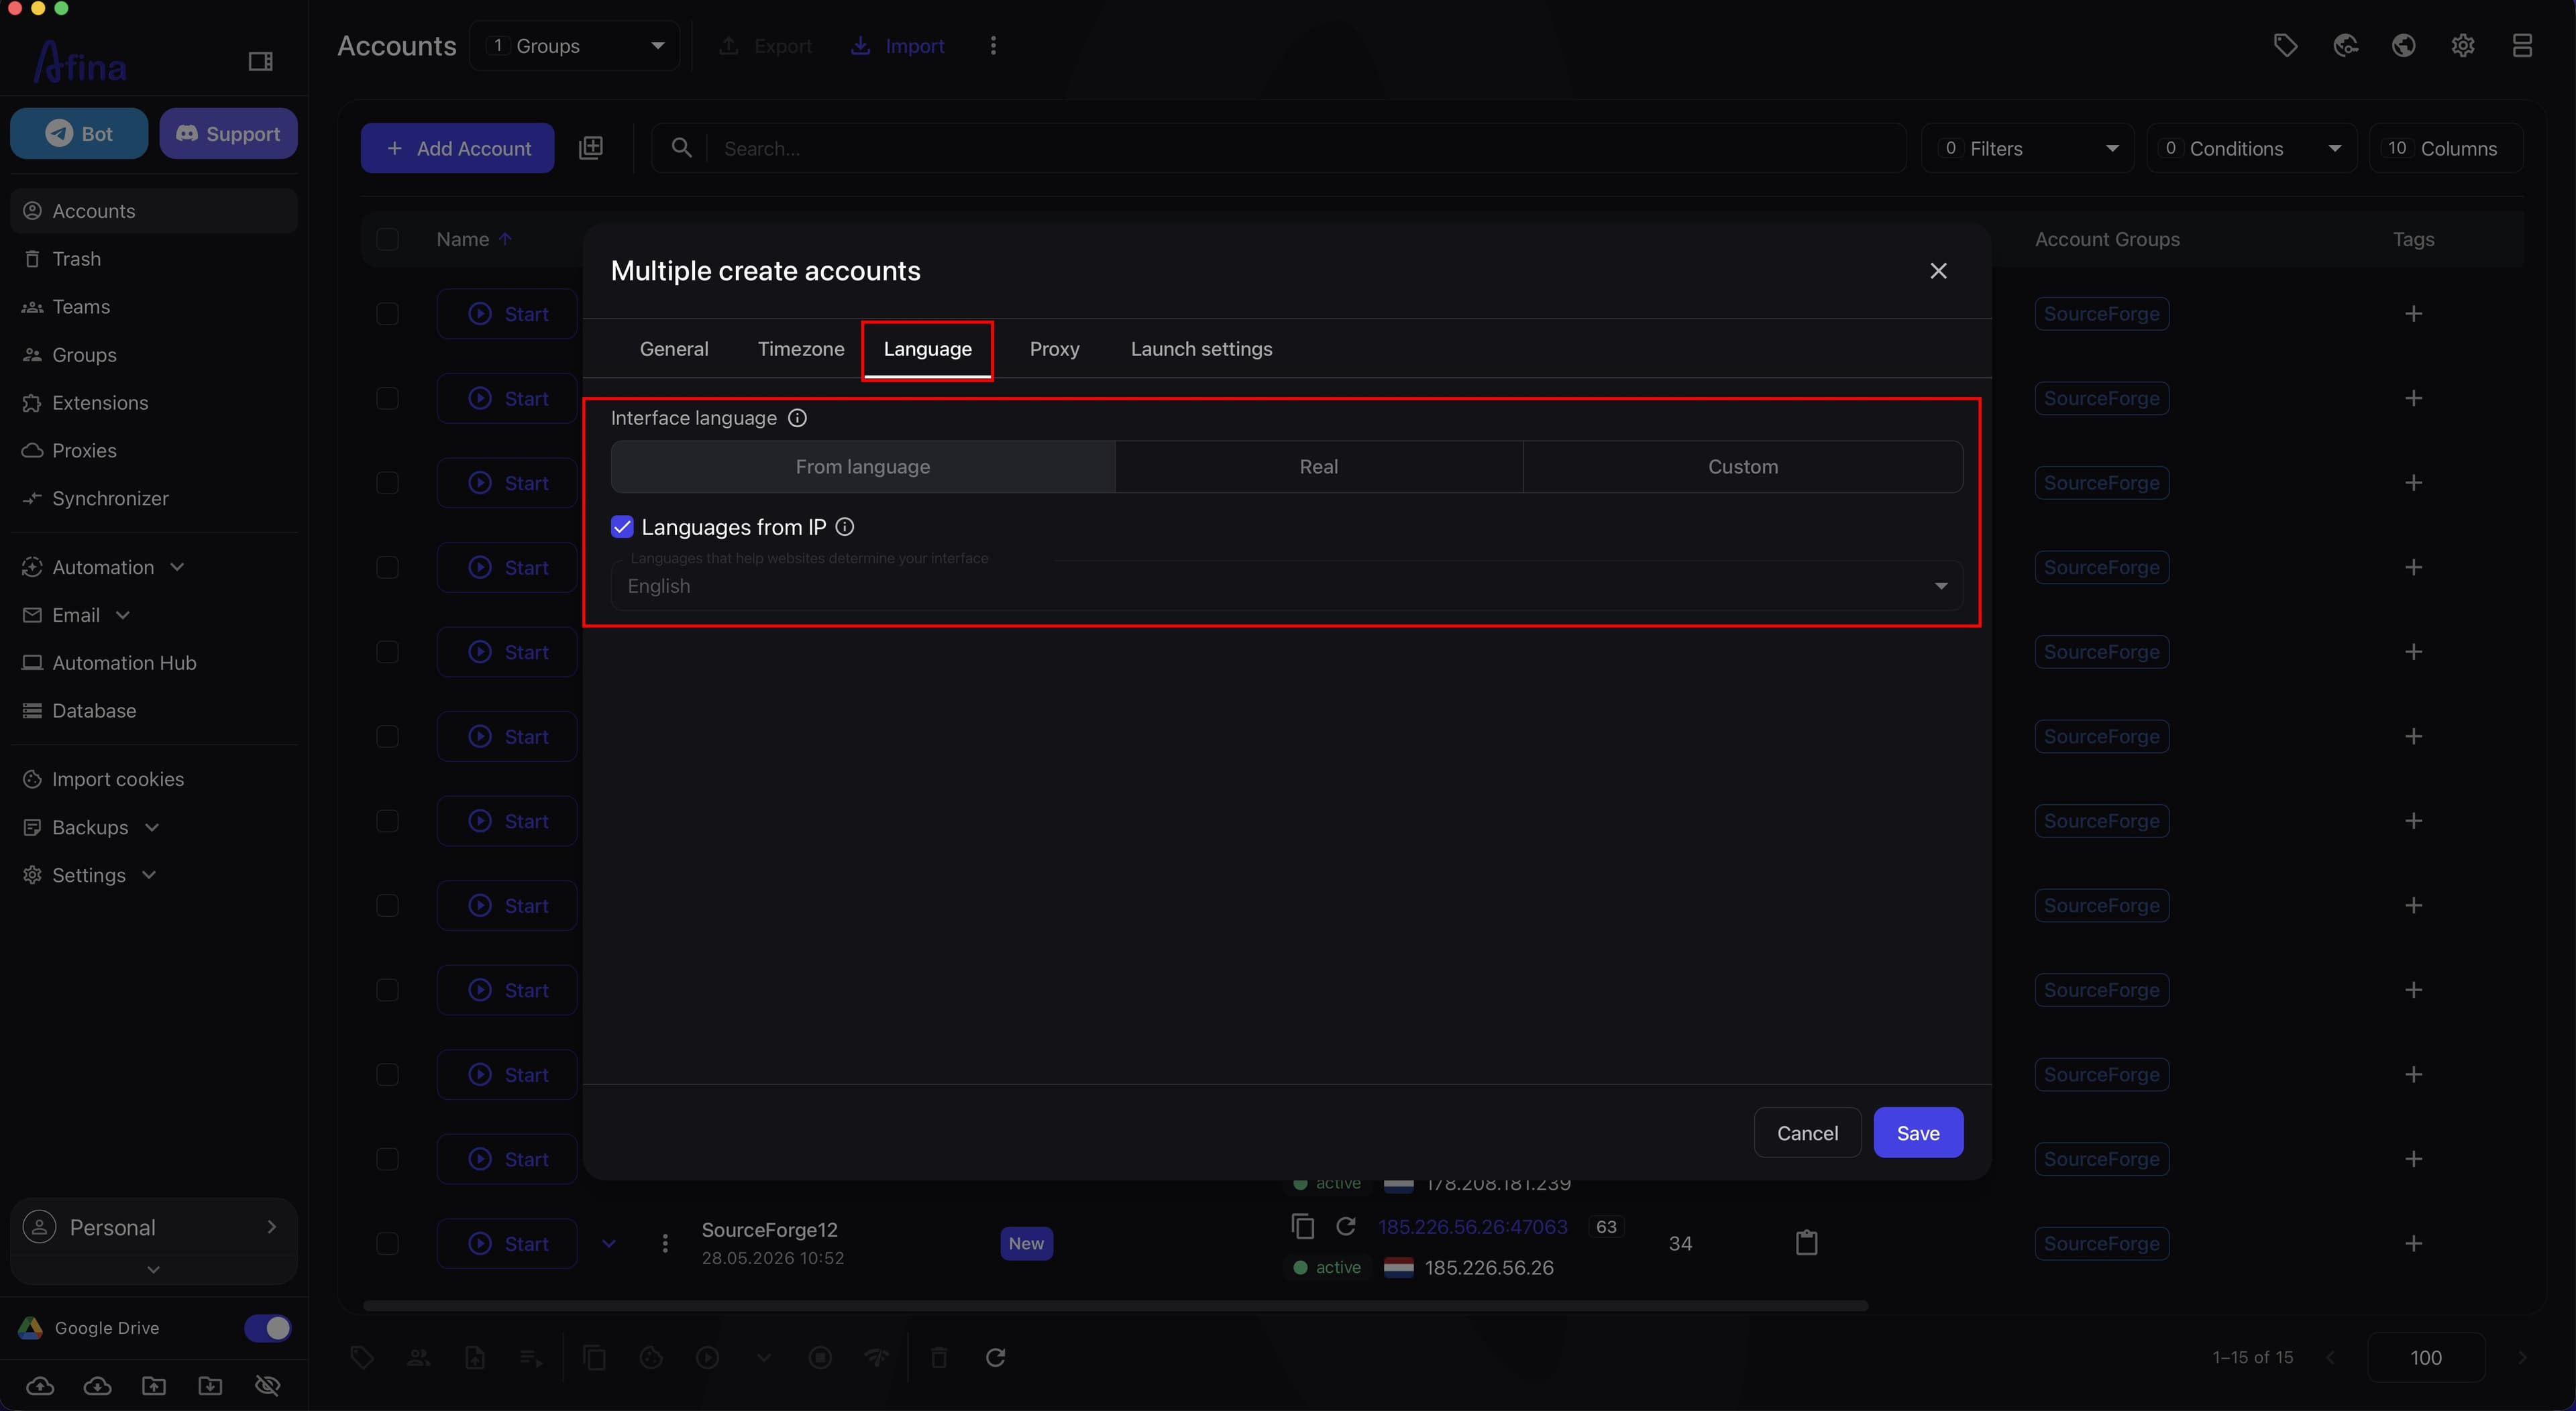Open Extensions in sidebar
2576x1411 pixels.
[x=154, y=403]
